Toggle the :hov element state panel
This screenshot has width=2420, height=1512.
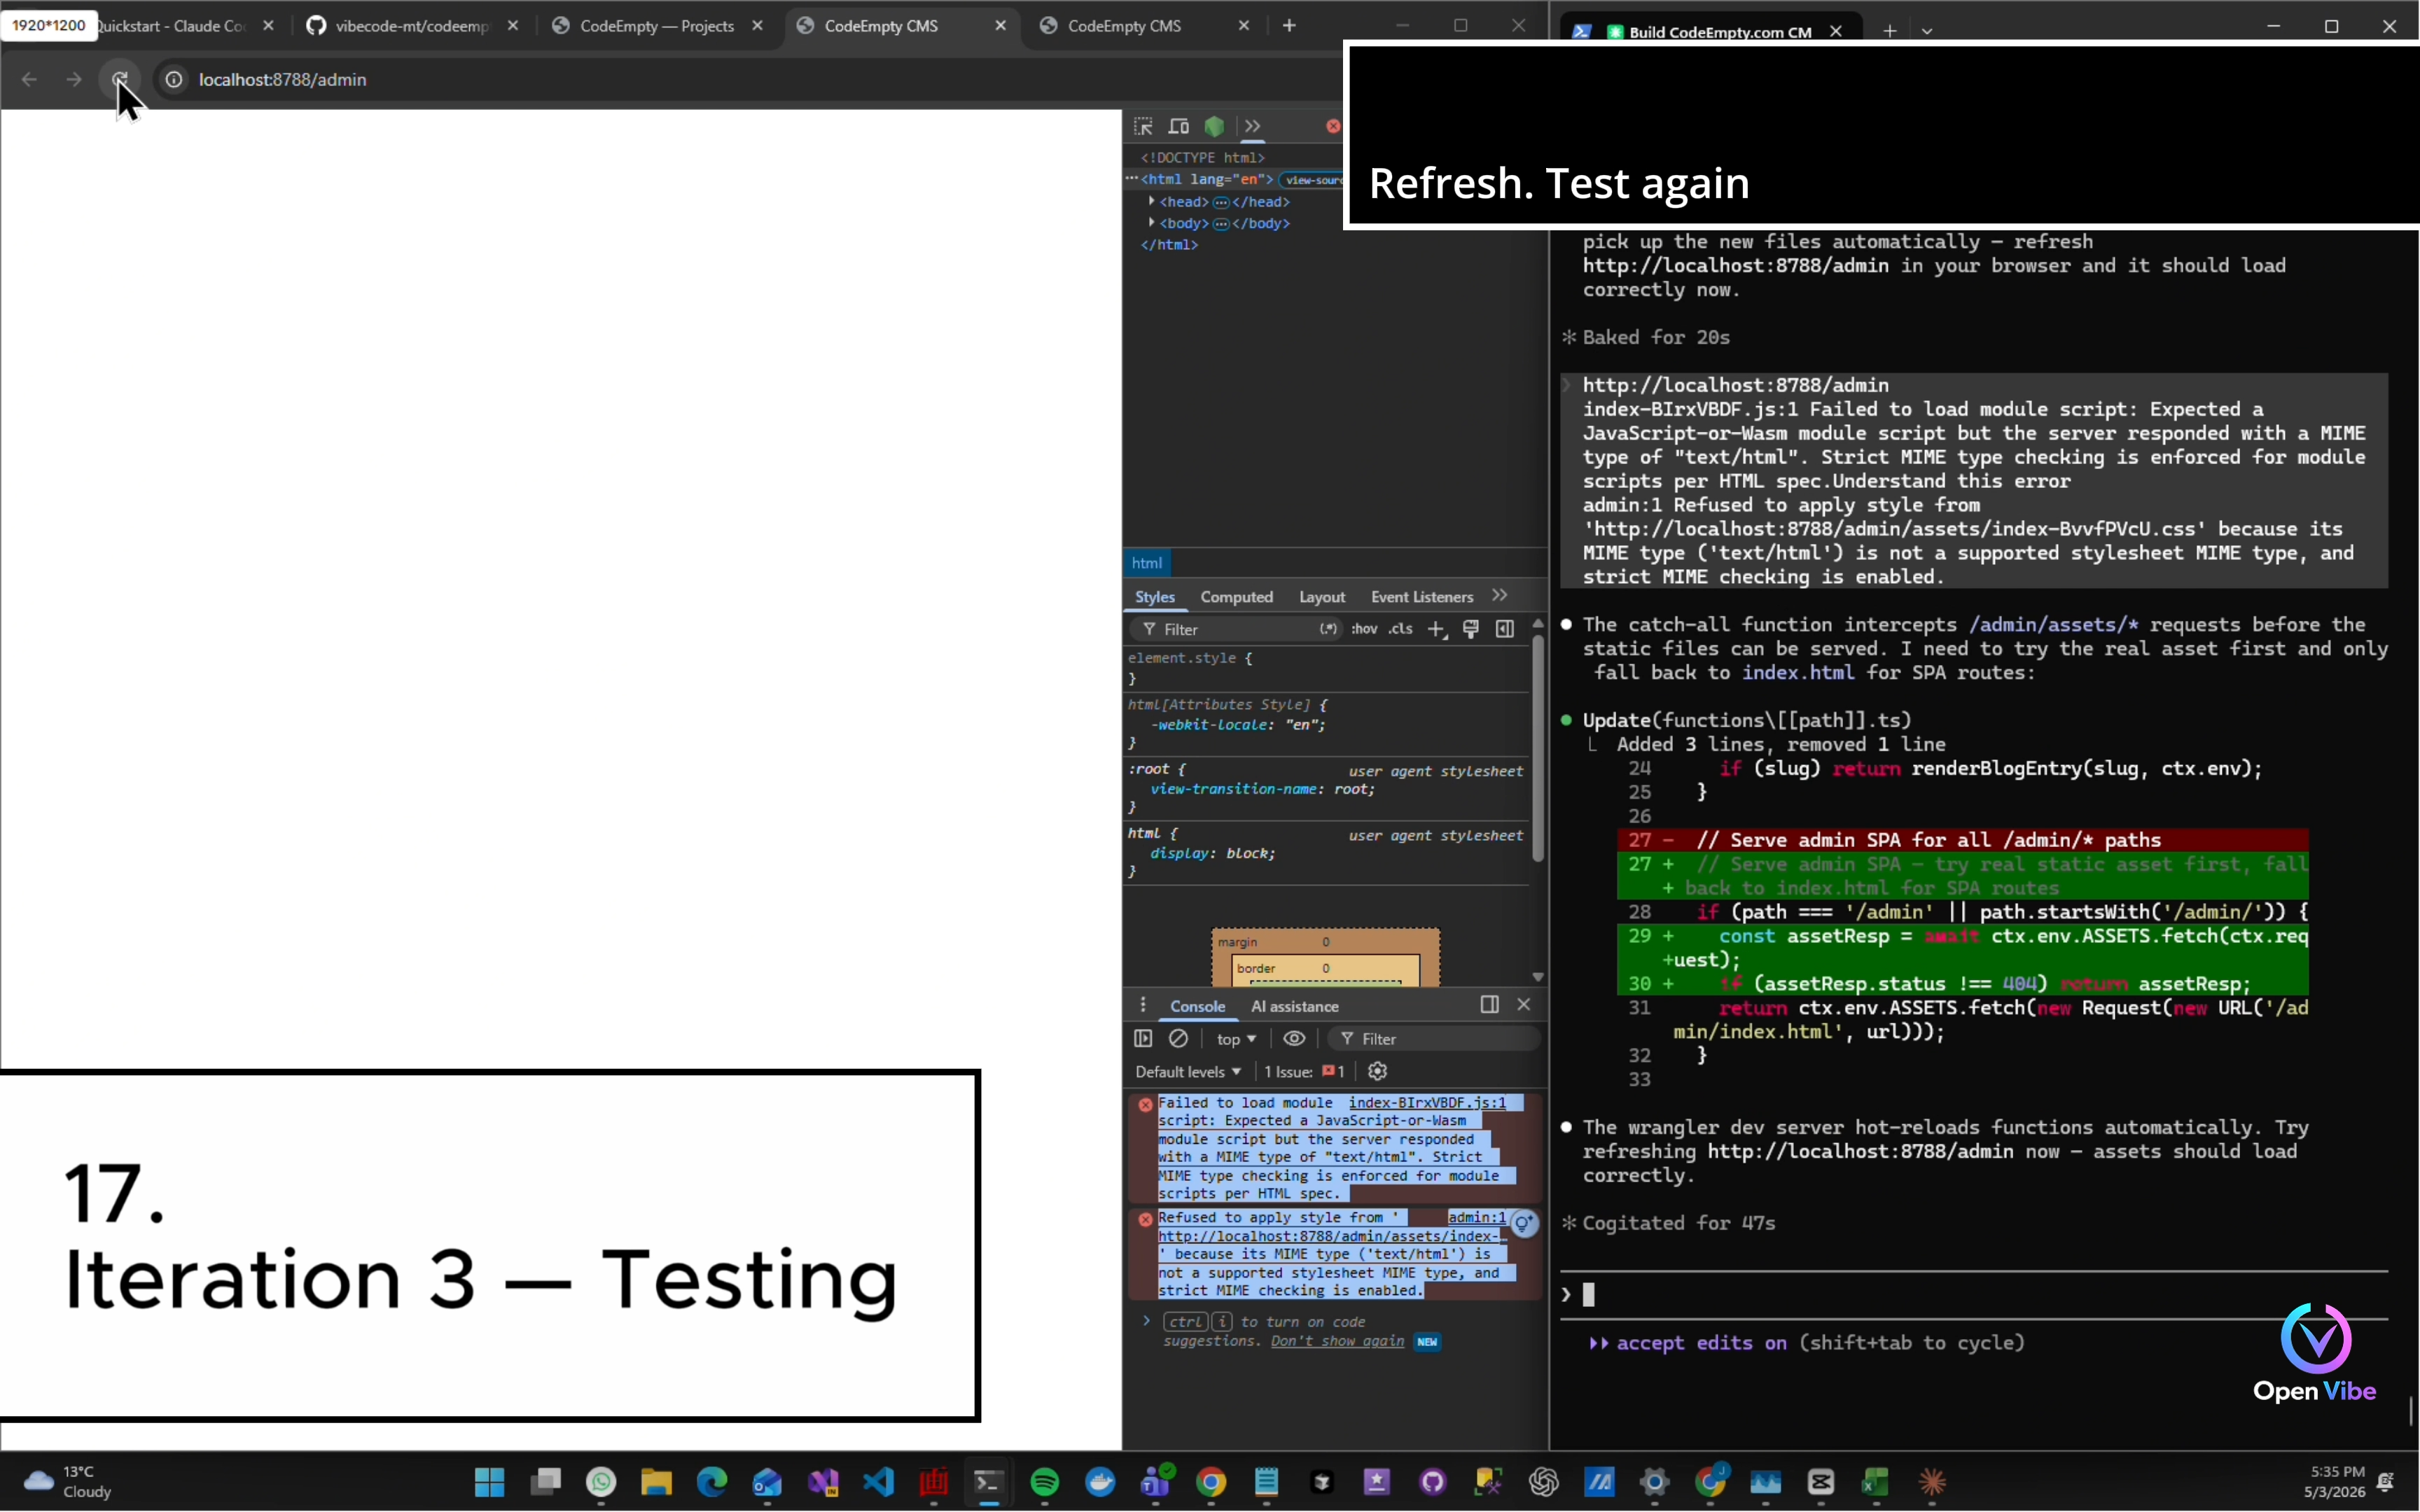[x=1364, y=629]
